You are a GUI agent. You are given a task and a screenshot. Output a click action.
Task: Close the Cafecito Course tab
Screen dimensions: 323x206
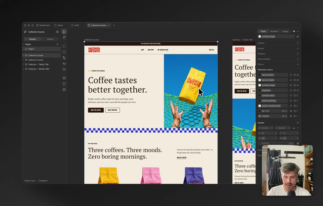109,25
